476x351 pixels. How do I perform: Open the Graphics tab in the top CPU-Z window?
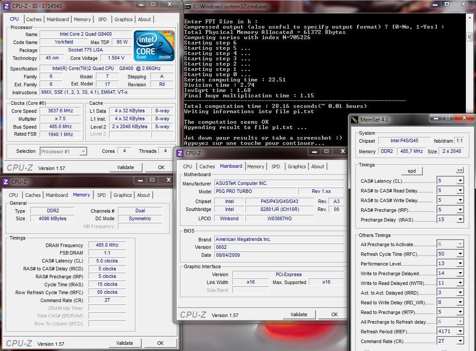124,19
